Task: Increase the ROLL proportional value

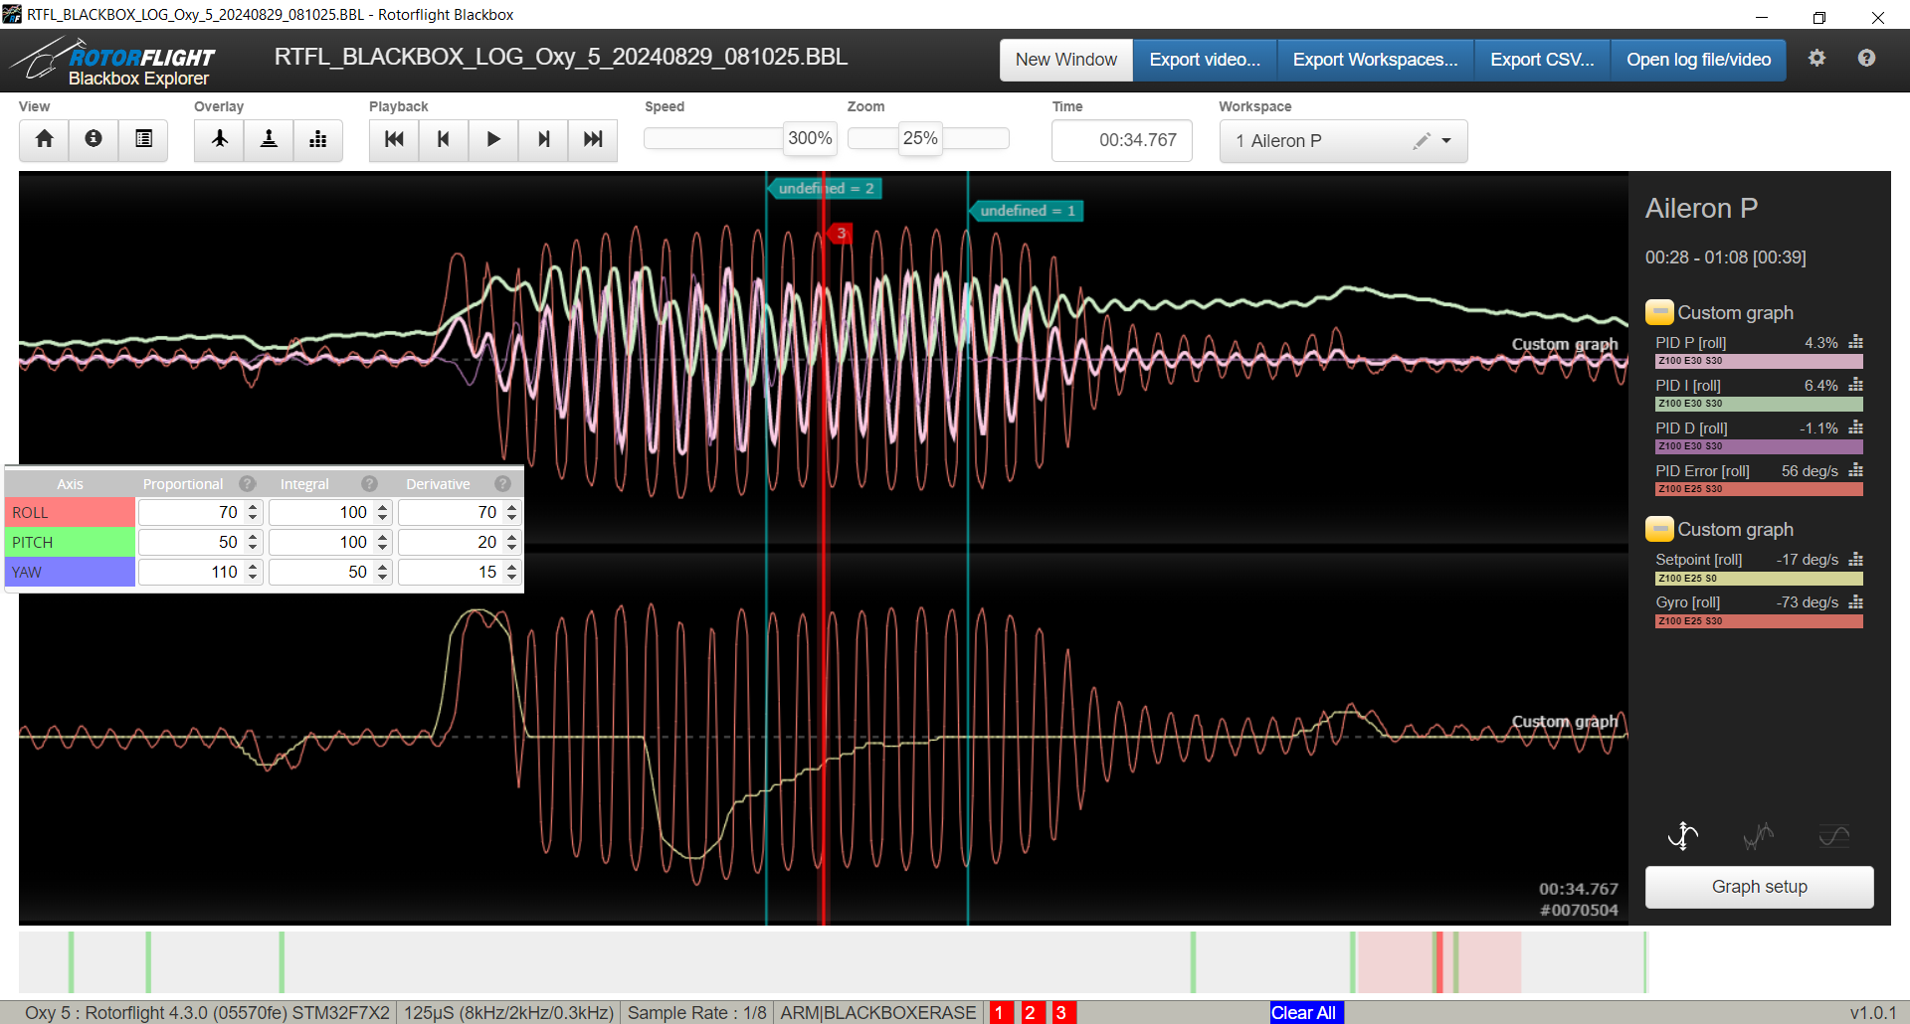Action: pos(253,507)
